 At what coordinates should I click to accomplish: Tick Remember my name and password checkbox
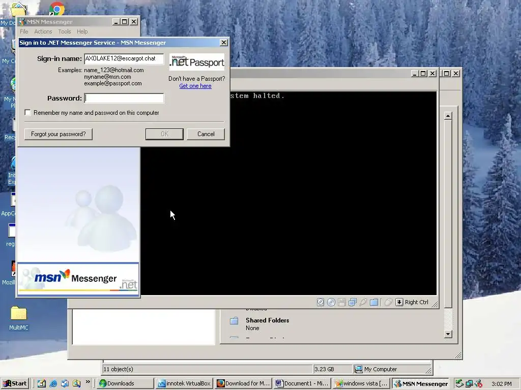27,112
